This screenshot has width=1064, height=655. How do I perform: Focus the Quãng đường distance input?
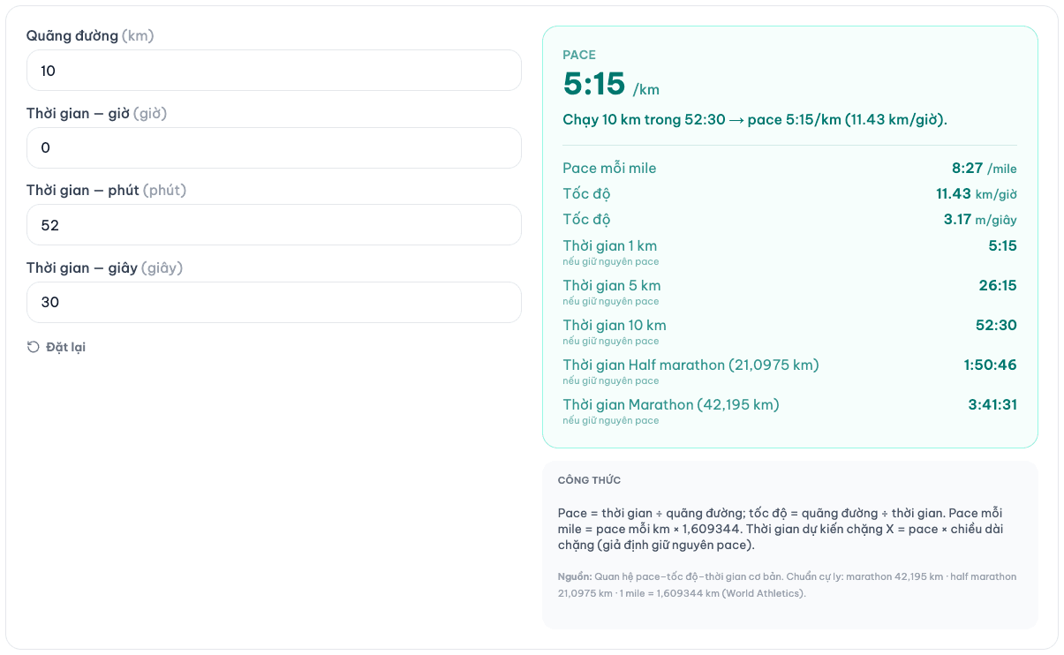pos(274,70)
